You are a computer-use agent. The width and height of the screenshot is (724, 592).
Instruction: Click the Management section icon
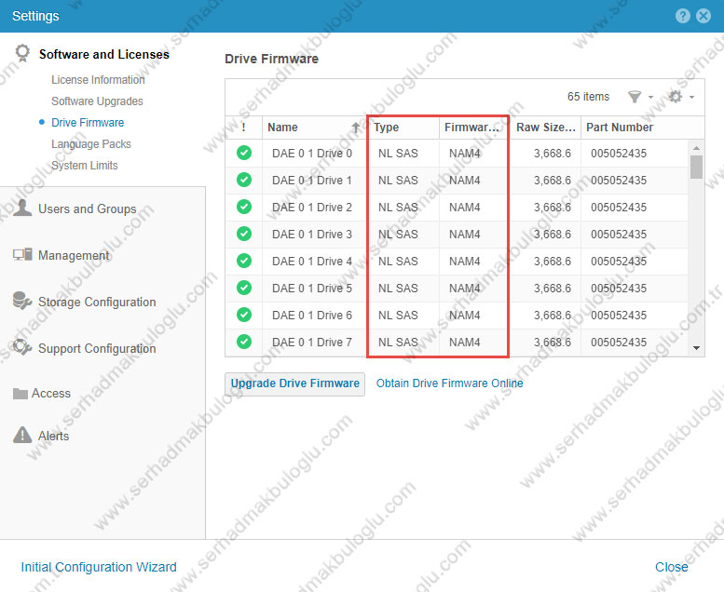(x=22, y=255)
